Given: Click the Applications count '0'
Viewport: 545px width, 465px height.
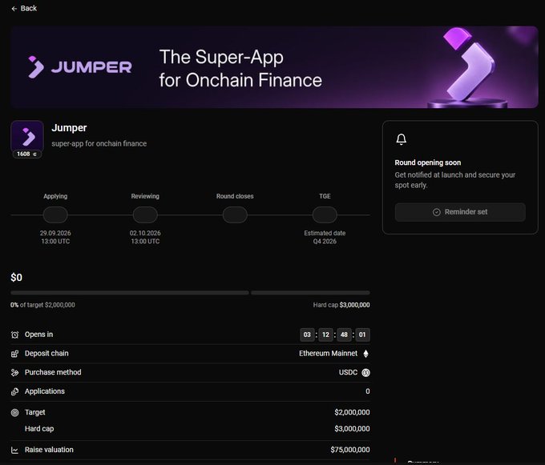Looking at the screenshot, I should coord(367,391).
